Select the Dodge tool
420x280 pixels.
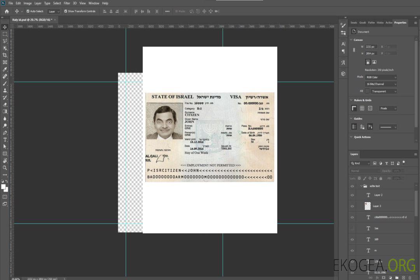click(5, 125)
